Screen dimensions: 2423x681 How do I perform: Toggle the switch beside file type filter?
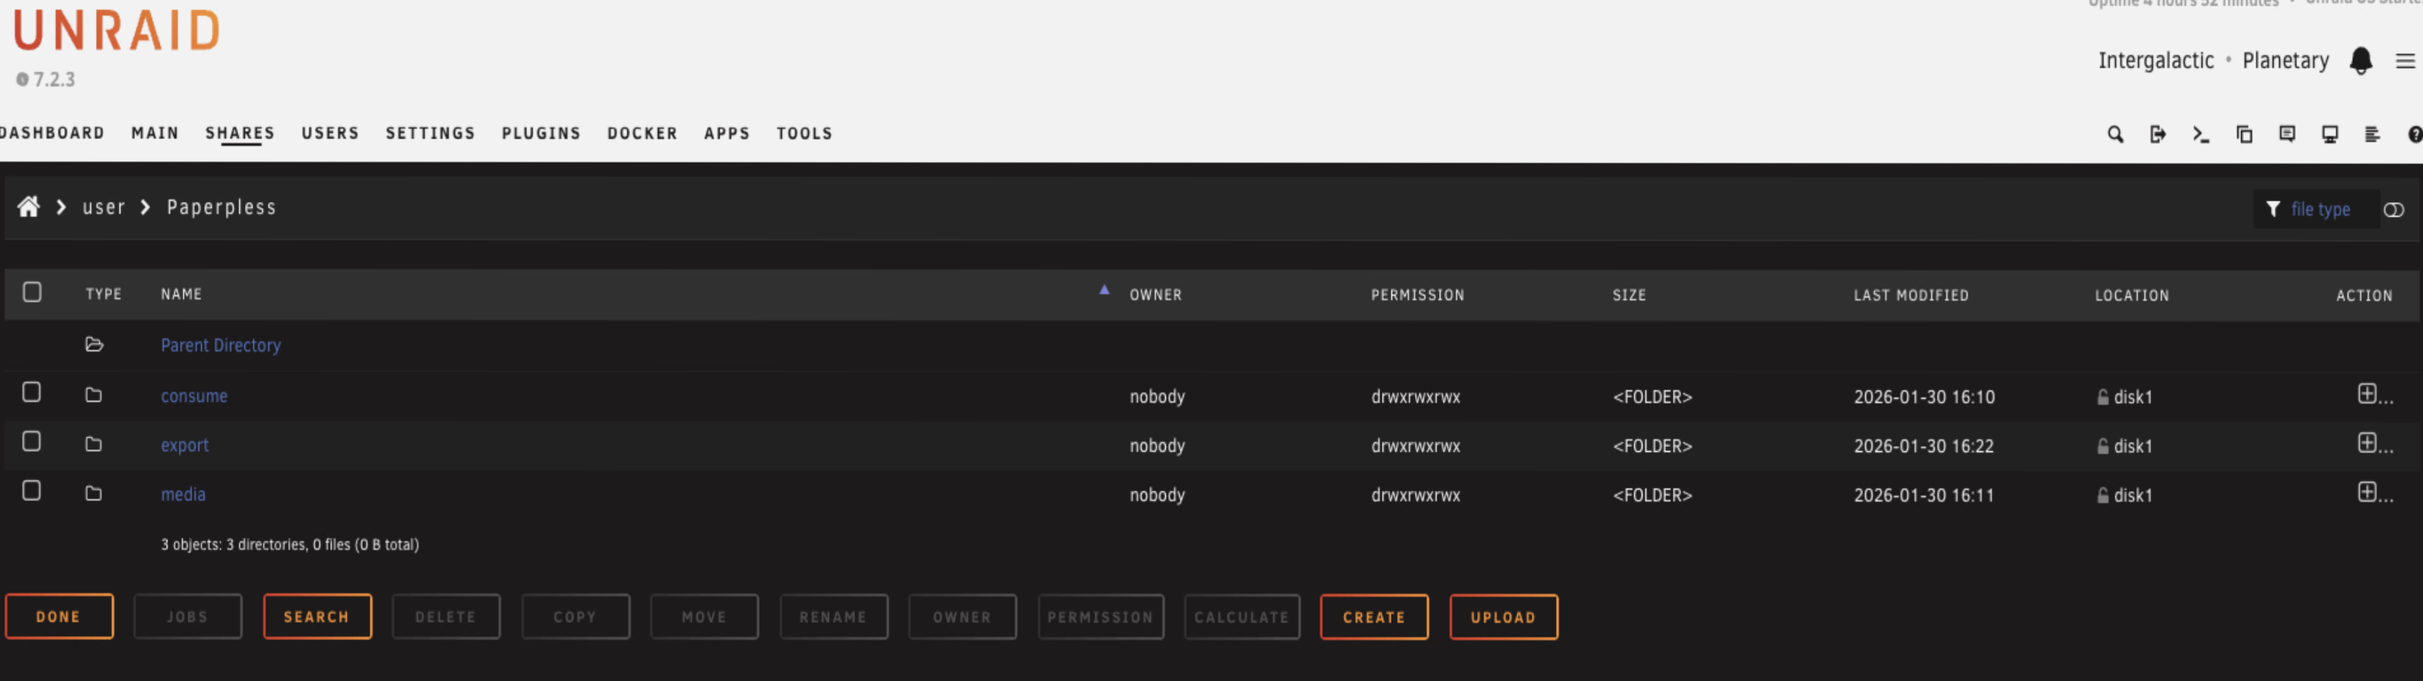click(2393, 210)
